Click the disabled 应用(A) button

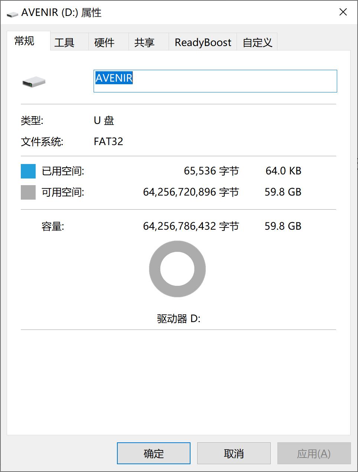tap(314, 453)
